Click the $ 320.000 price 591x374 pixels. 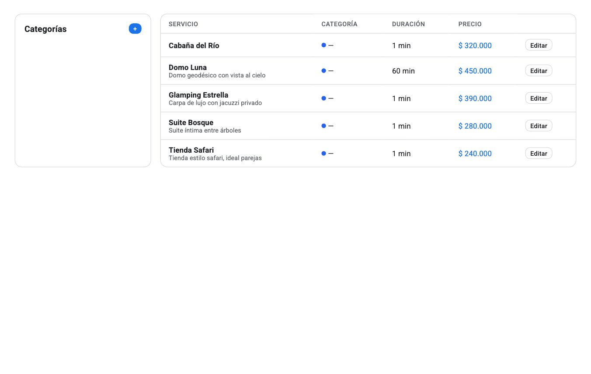point(475,45)
